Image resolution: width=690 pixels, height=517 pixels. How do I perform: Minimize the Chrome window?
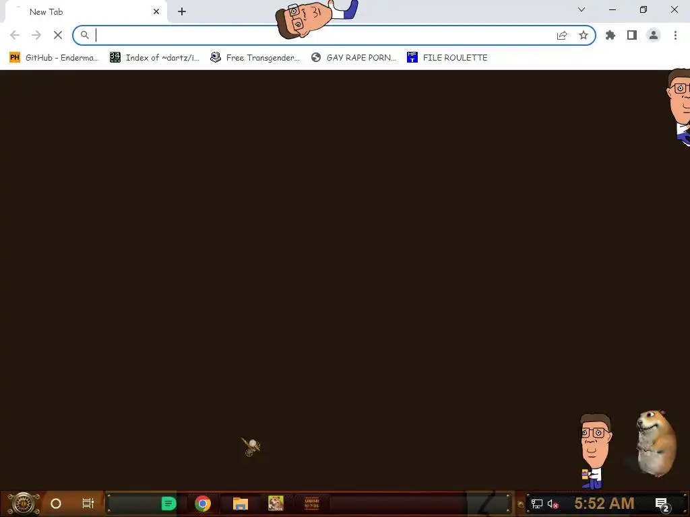click(x=613, y=9)
